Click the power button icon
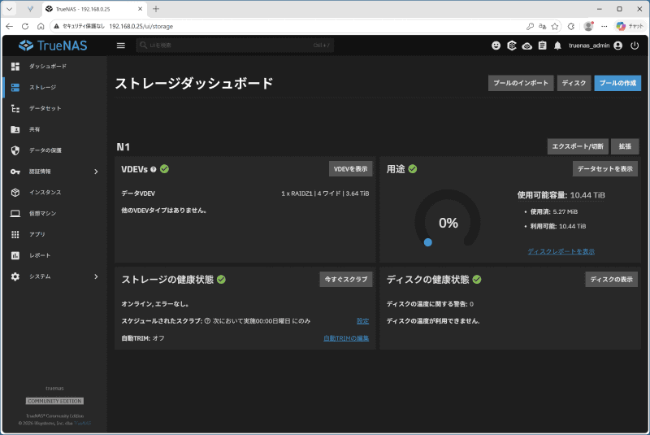 tap(635, 46)
